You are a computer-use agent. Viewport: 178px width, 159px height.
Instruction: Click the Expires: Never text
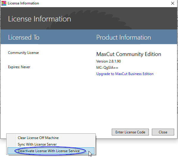coord(19,67)
